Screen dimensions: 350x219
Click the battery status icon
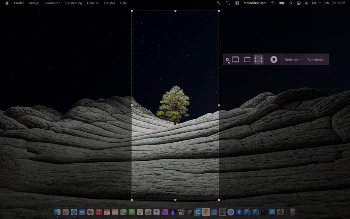click(282, 3)
